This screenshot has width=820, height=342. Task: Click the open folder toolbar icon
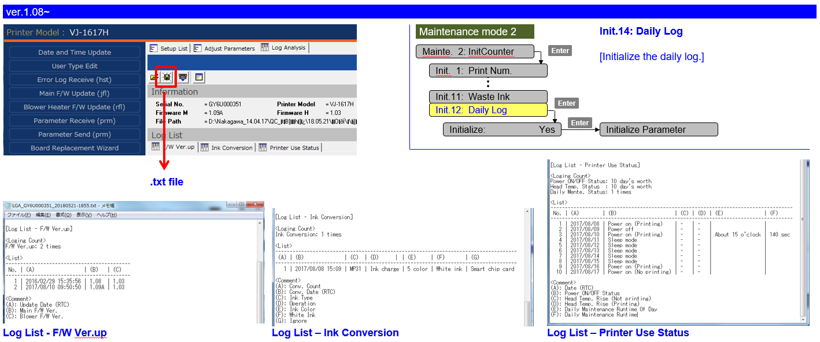154,77
